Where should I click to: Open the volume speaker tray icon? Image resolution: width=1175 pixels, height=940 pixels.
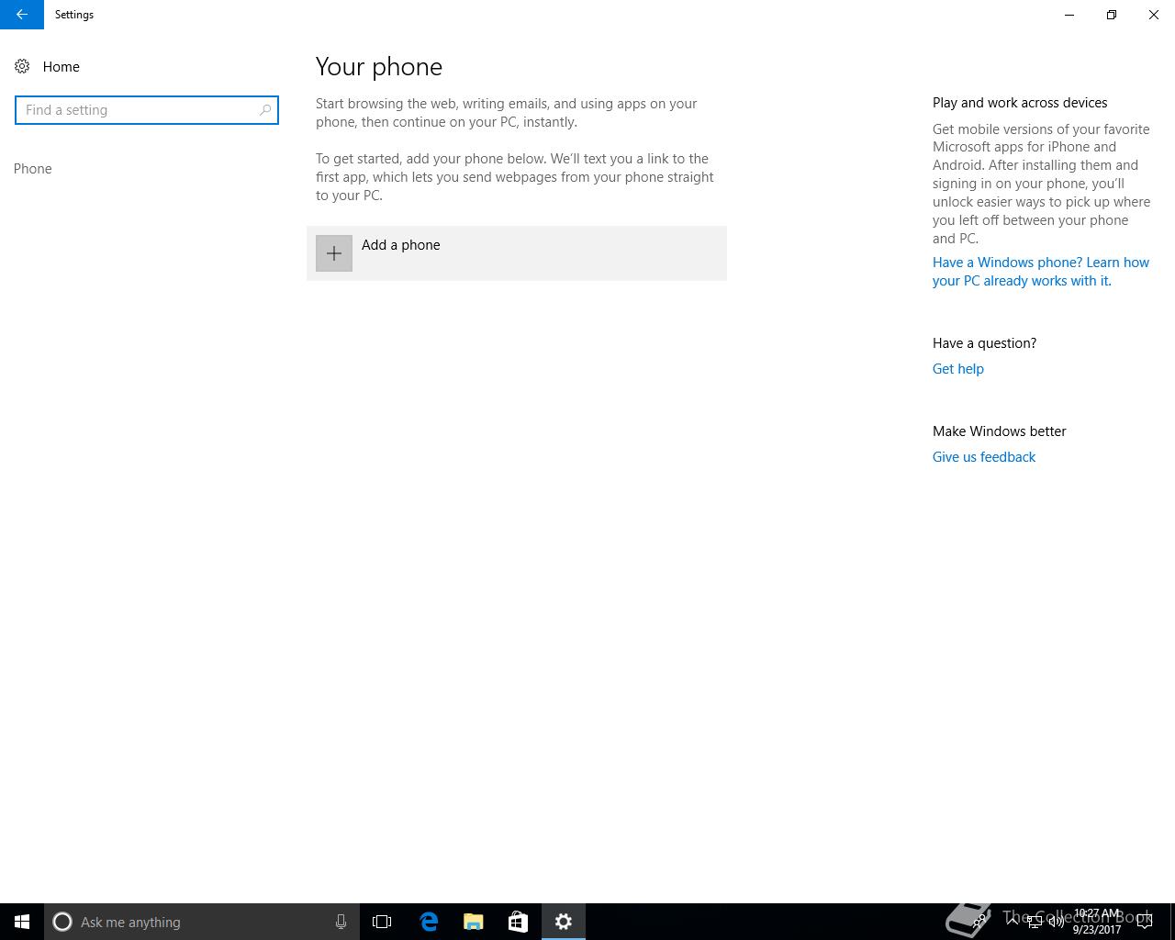pos(1057,922)
